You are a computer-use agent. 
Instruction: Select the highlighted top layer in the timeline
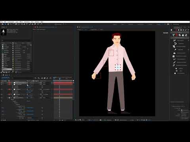click(21, 83)
